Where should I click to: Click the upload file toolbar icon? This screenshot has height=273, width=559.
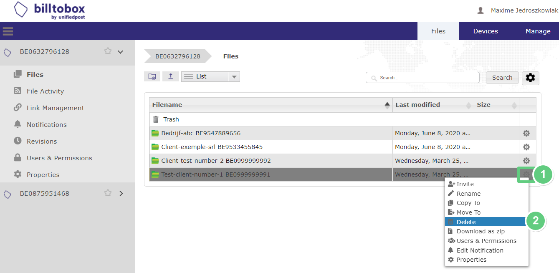click(170, 76)
